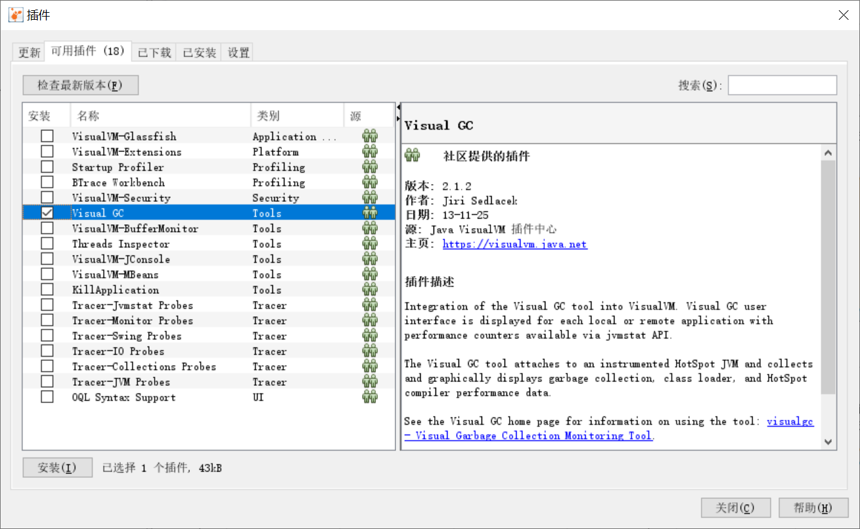The width and height of the screenshot is (860, 529).
Task: Sort by the 类别 column header
Action: coord(297,116)
